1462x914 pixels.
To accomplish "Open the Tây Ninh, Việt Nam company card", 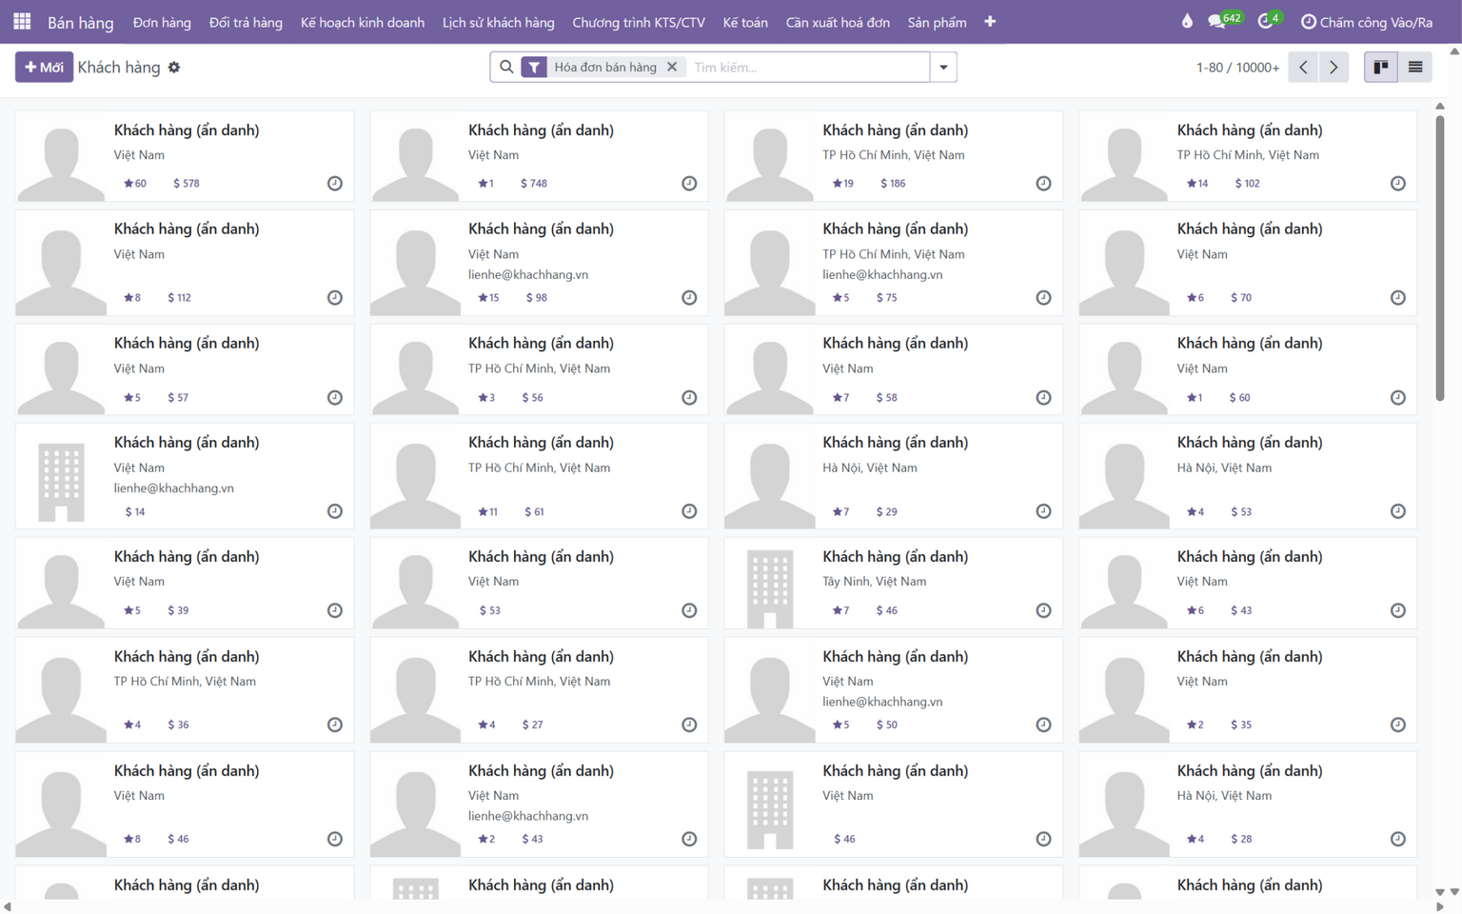I will coord(893,583).
